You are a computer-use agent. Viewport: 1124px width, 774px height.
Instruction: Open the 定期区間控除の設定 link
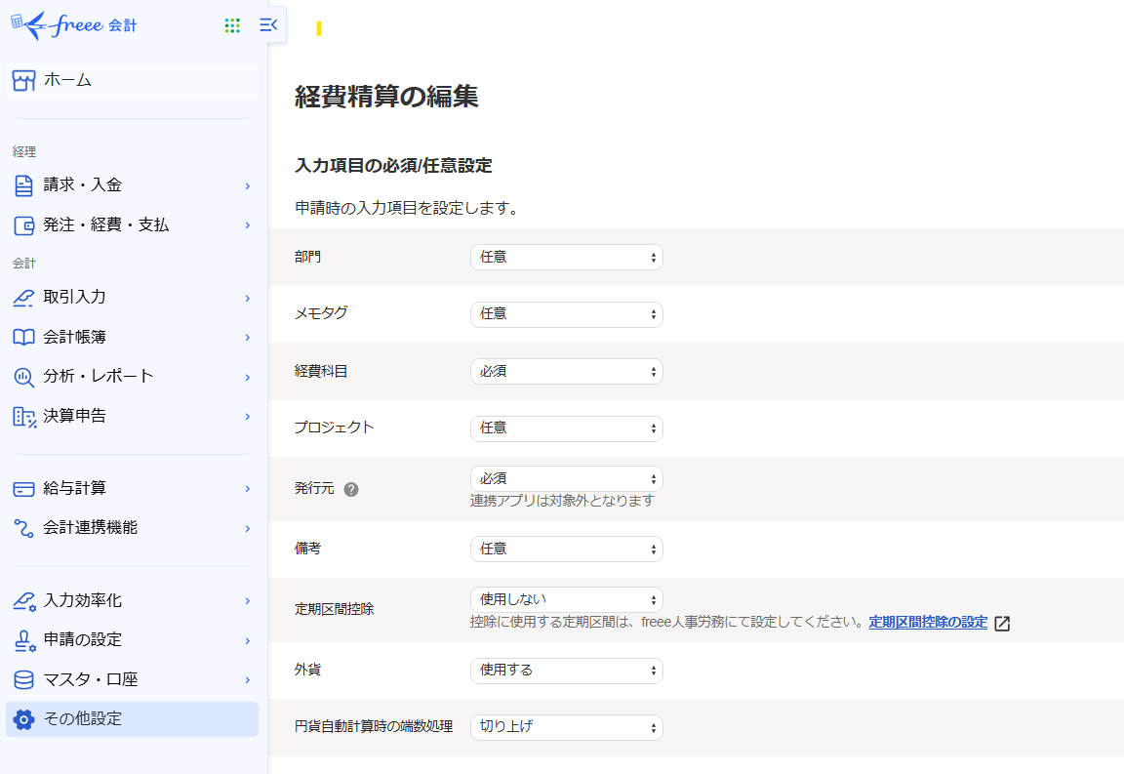tap(928, 623)
